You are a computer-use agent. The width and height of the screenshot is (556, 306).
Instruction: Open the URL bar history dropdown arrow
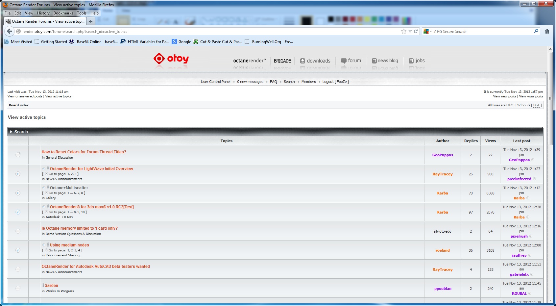pos(410,31)
